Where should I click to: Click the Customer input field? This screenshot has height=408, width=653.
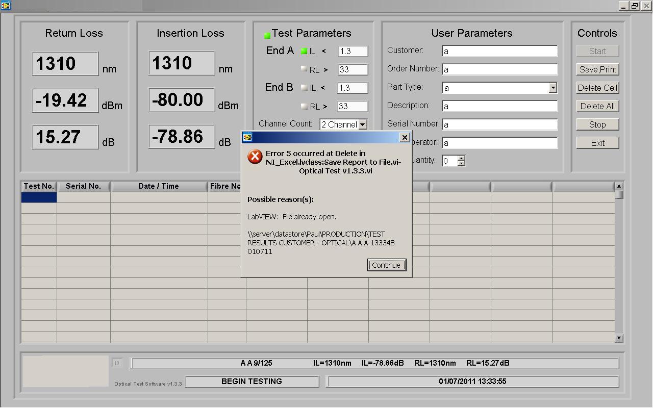click(x=499, y=51)
